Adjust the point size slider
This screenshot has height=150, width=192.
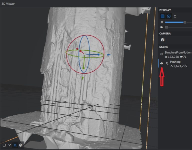tap(185, 22)
